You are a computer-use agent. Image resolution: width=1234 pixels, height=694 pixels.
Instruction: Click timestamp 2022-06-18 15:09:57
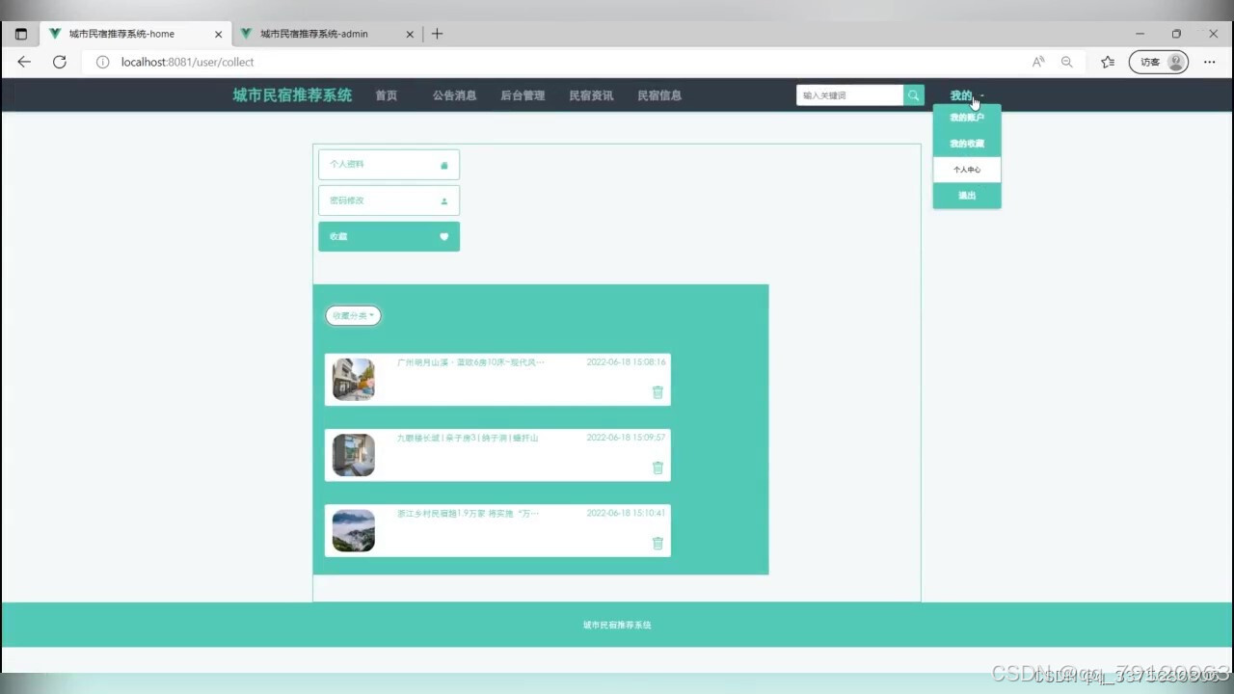pyautogui.click(x=626, y=438)
